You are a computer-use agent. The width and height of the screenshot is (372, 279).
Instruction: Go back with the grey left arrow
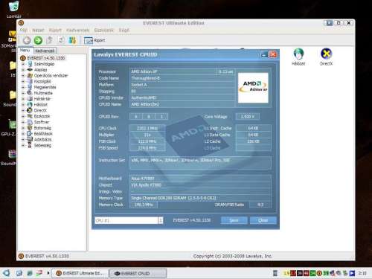tap(27, 40)
